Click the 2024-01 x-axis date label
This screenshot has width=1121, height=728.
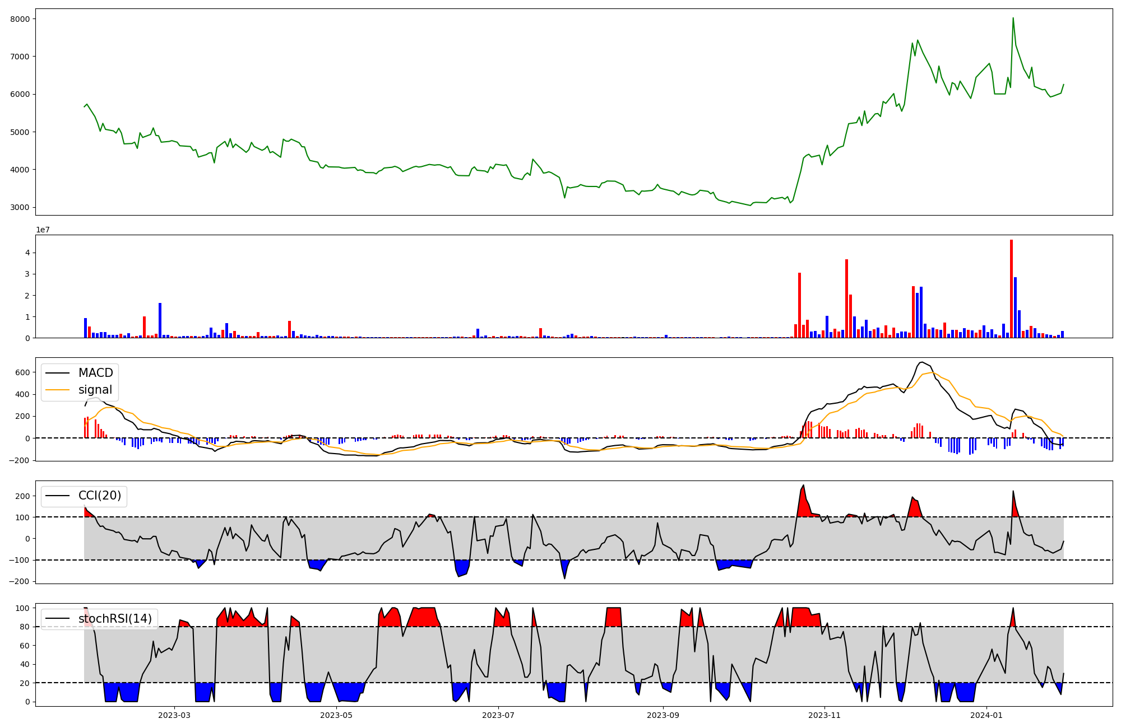point(986,715)
